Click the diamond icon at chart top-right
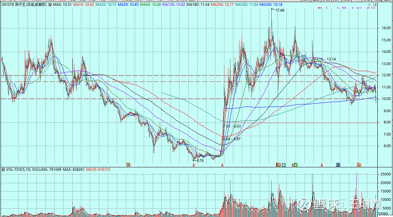The image size is (393, 217). (x=369, y=5)
